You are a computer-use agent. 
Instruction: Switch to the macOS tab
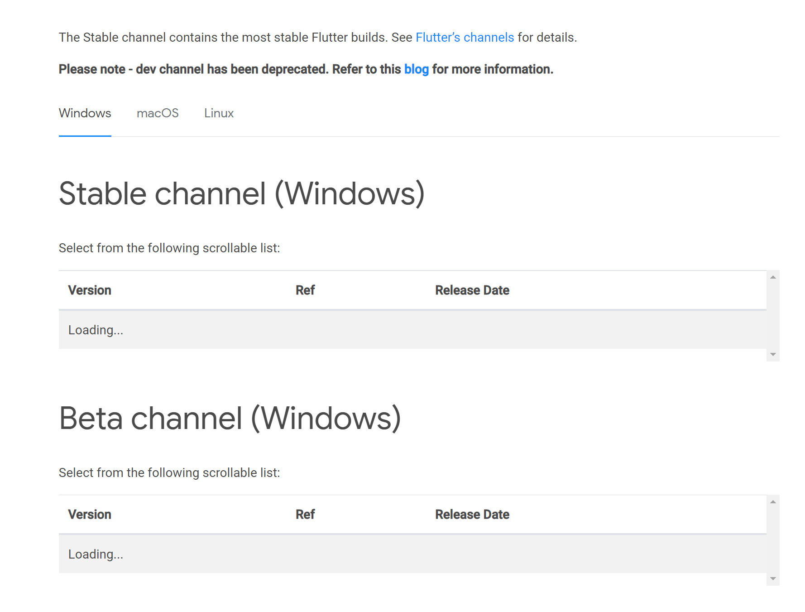[x=158, y=113]
